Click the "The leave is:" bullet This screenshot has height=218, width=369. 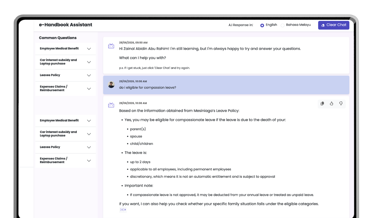pyautogui.click(x=136, y=153)
